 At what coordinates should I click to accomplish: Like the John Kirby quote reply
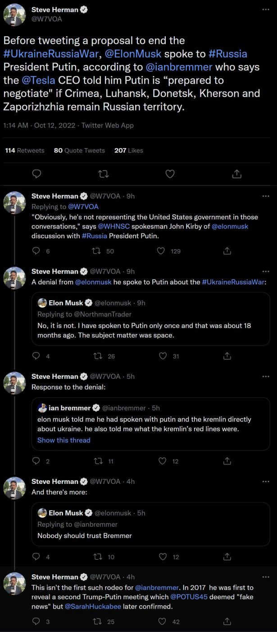pyautogui.click(x=161, y=251)
